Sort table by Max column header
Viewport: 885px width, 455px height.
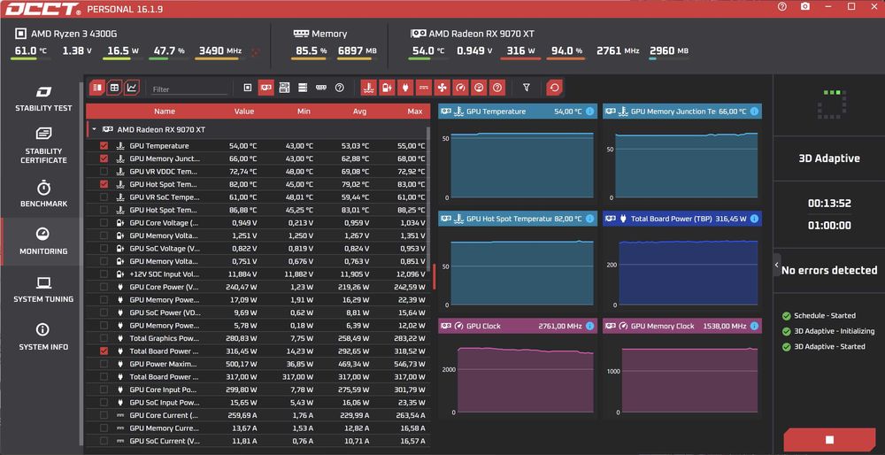(x=415, y=112)
